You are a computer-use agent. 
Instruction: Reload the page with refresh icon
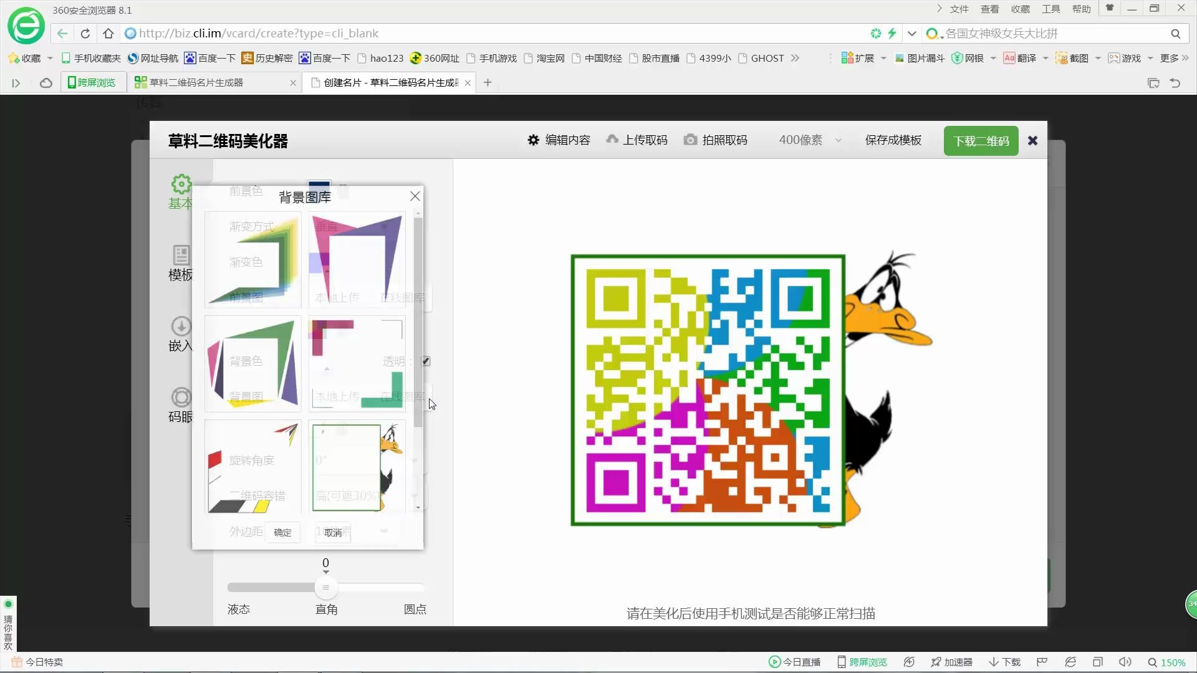(85, 34)
